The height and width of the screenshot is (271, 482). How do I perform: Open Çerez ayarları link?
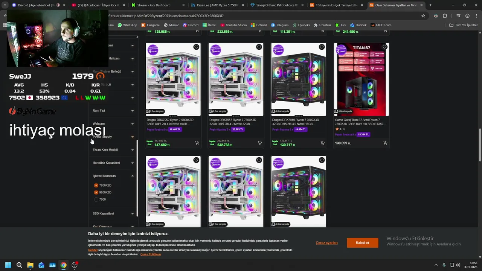326,243
